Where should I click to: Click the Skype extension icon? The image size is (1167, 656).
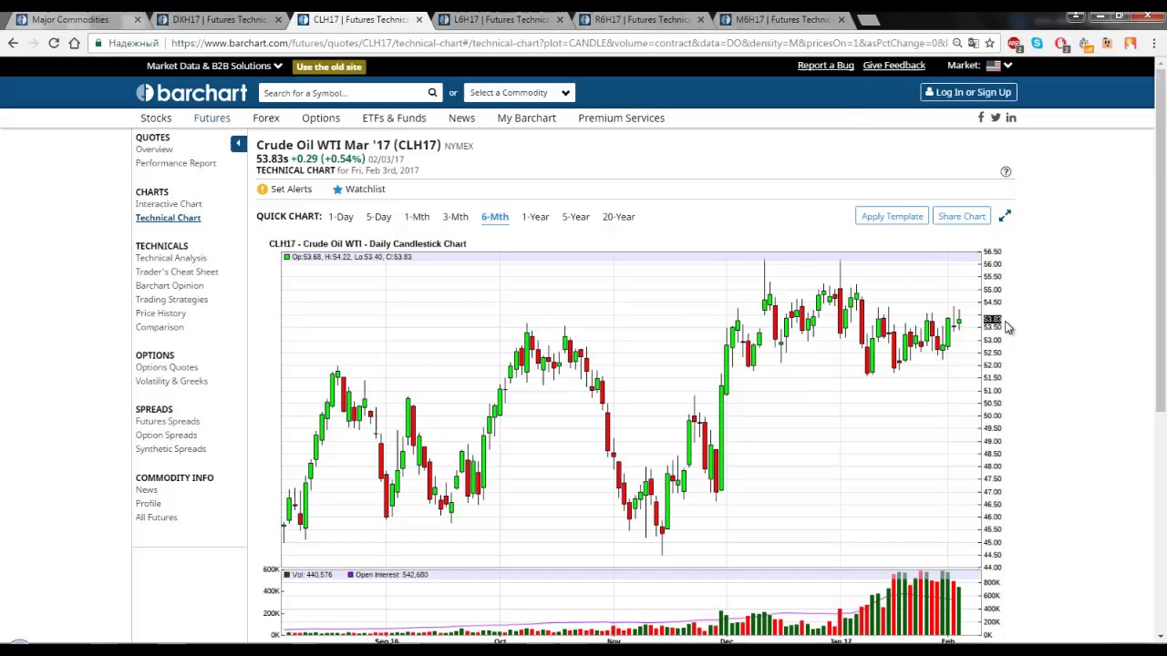pyautogui.click(x=1038, y=43)
